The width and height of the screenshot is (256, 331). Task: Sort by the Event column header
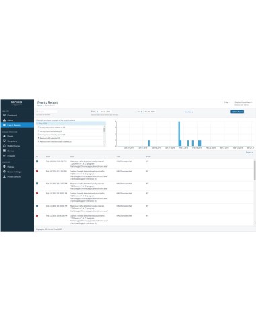coord(72,157)
